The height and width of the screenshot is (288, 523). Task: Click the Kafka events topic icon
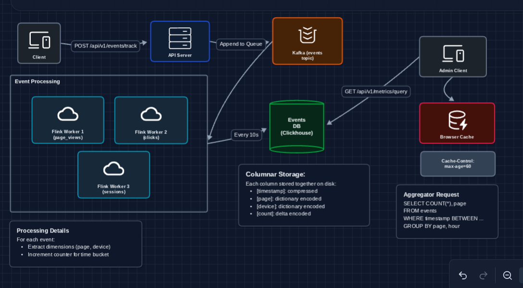[307, 36]
